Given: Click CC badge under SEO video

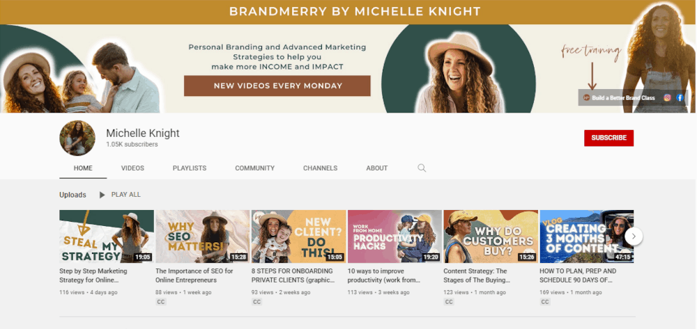Looking at the screenshot, I should [x=160, y=302].
